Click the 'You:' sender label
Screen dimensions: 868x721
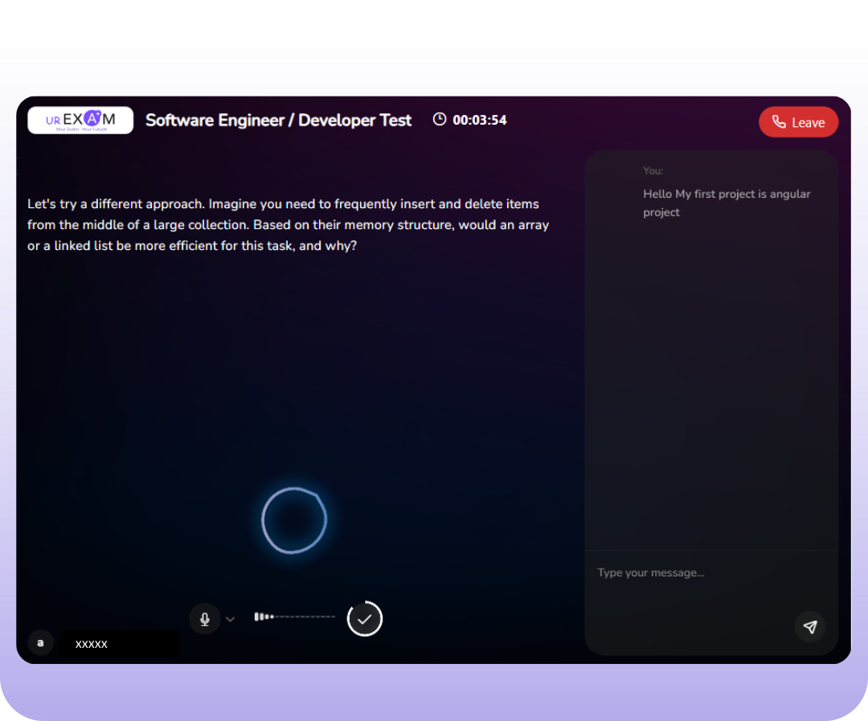point(653,170)
